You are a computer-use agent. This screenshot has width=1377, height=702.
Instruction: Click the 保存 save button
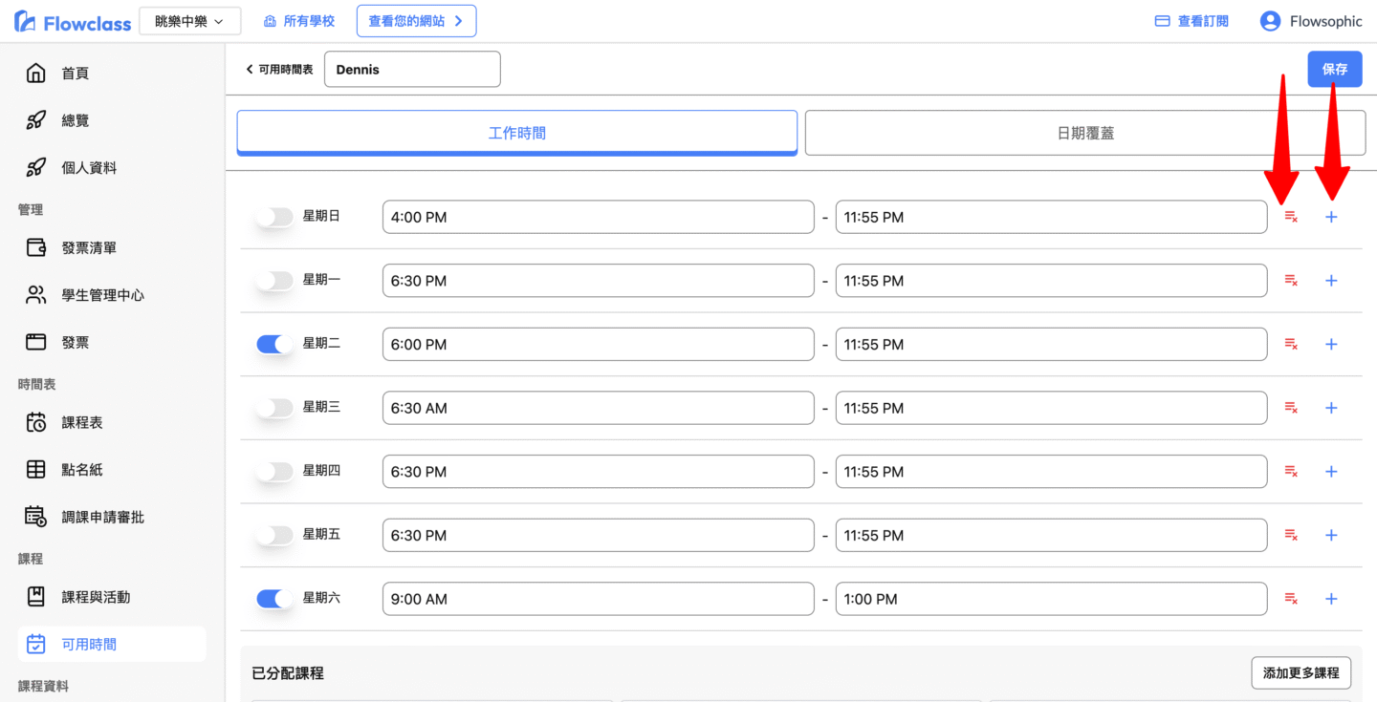[x=1334, y=69]
